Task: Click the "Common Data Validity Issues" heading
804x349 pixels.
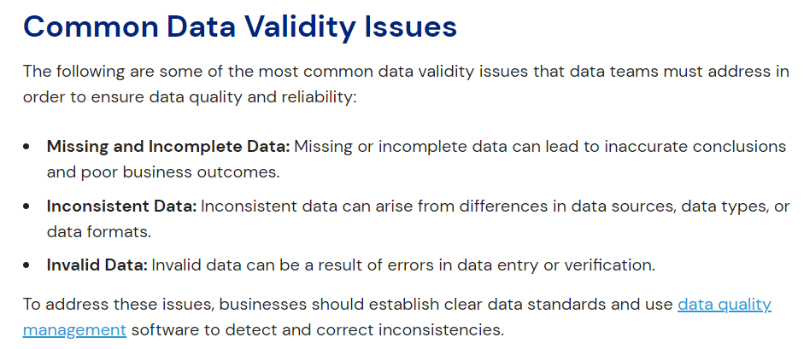Action: (240, 26)
